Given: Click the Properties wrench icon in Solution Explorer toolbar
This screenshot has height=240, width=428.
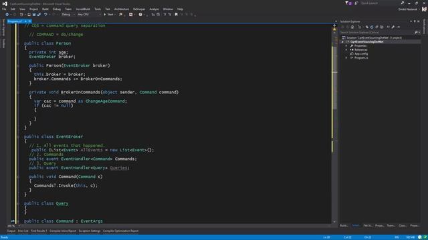Looking at the screenshot, I should 393,27.
